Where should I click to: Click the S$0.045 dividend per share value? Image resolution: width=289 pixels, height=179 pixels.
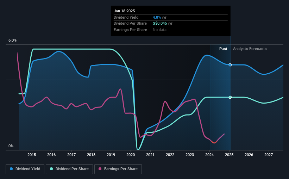[x=160, y=24]
